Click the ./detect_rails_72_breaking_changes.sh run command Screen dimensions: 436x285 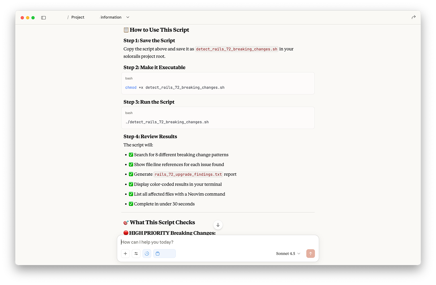167,122
